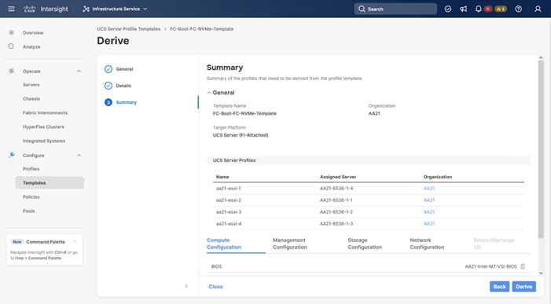
Task: Click scrollbar down arrow in summary panel
Action: pos(541,273)
